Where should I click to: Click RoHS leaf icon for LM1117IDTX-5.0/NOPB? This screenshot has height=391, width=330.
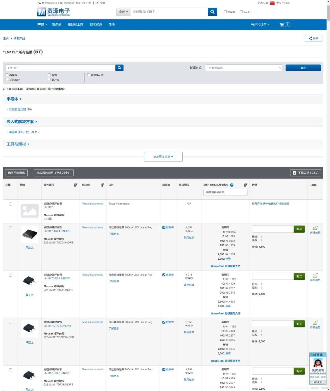click(315, 323)
